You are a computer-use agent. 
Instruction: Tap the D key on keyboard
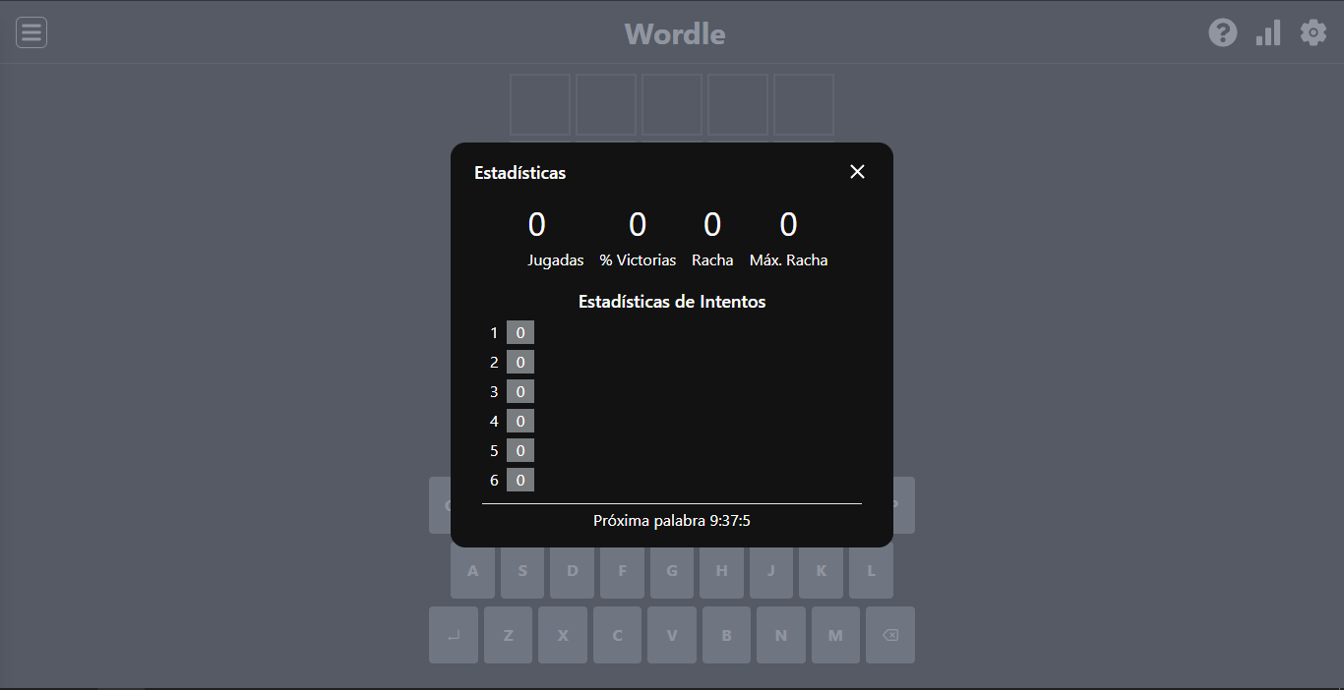573,570
